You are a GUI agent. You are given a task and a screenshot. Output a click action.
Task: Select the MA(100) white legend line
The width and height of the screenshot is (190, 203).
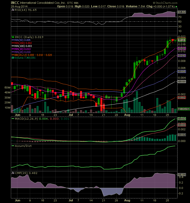coord(13,46)
